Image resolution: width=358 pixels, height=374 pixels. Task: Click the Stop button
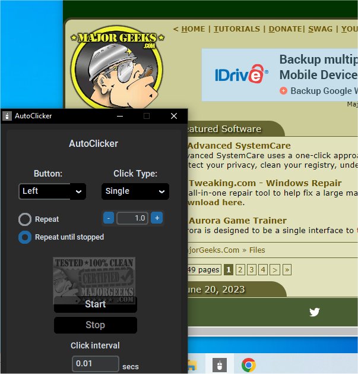coord(95,325)
